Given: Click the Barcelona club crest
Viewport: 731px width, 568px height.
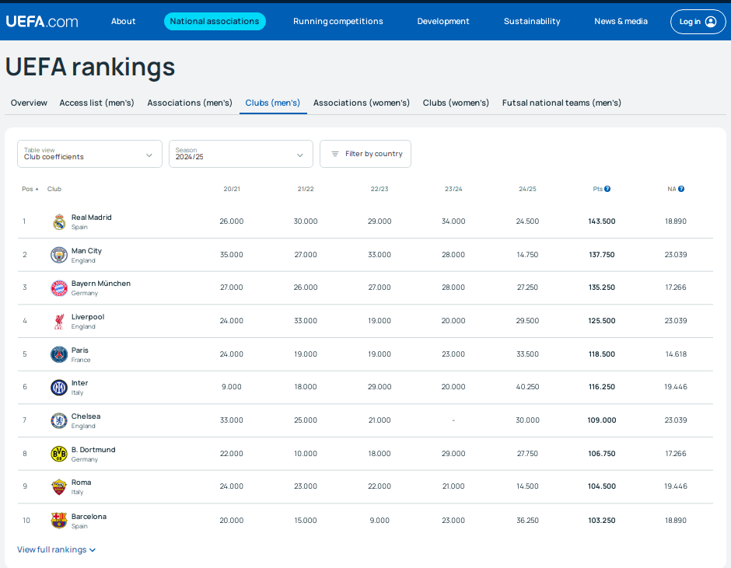Looking at the screenshot, I should (x=59, y=521).
